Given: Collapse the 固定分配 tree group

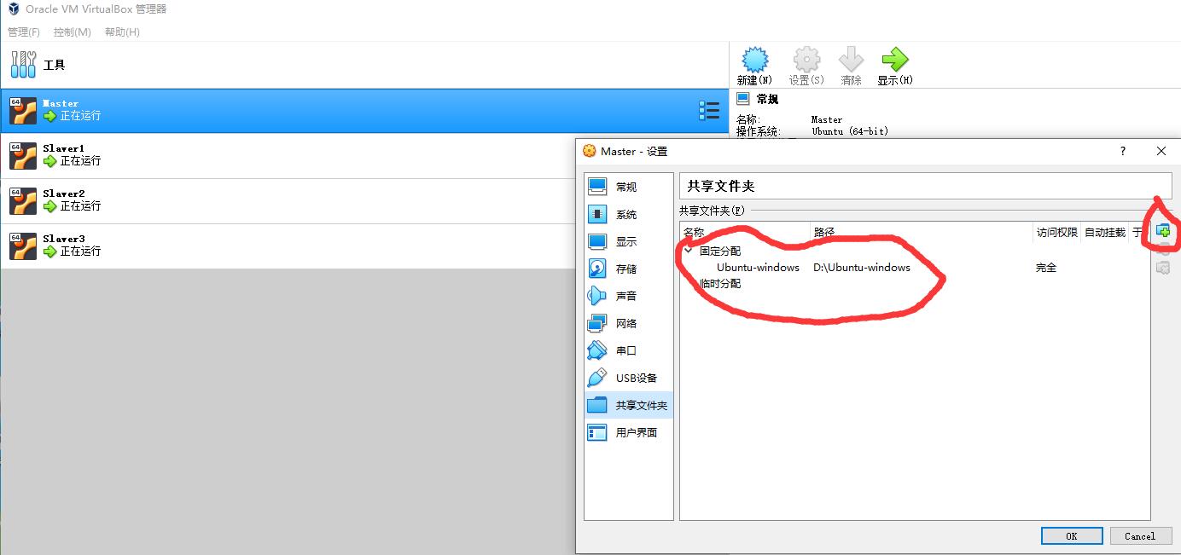Looking at the screenshot, I should coord(689,251).
